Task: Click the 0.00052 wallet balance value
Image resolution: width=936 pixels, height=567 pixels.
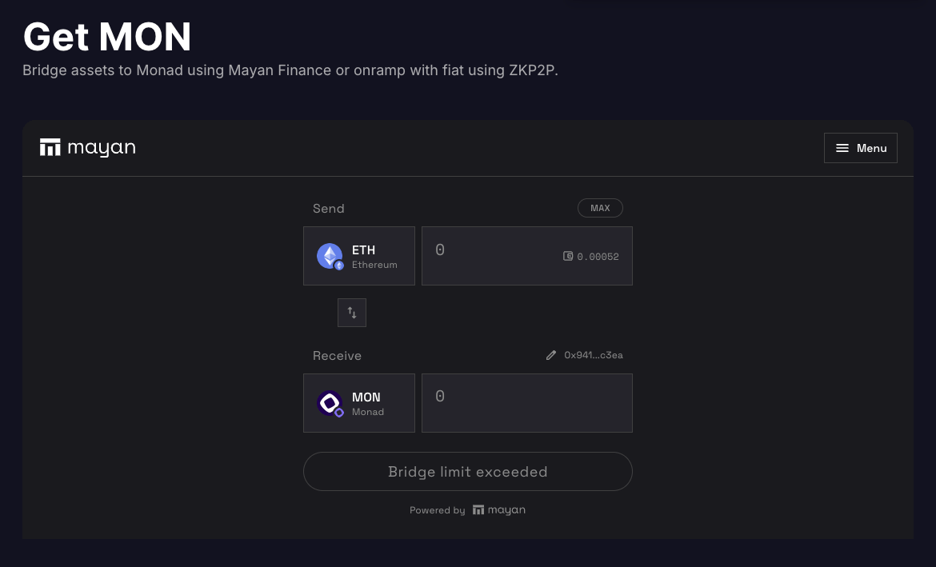Action: pyautogui.click(x=598, y=257)
